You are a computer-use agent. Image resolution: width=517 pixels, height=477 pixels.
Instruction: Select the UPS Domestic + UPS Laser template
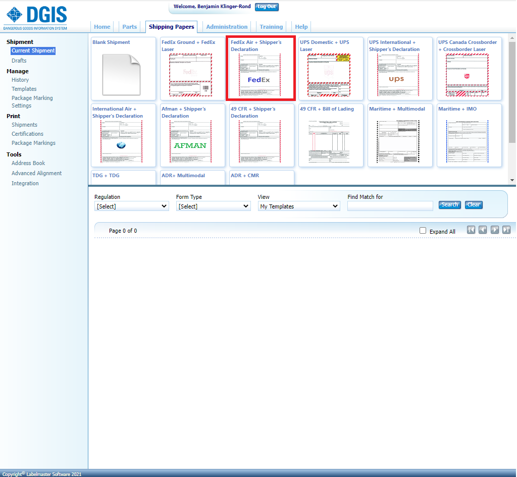(331, 69)
